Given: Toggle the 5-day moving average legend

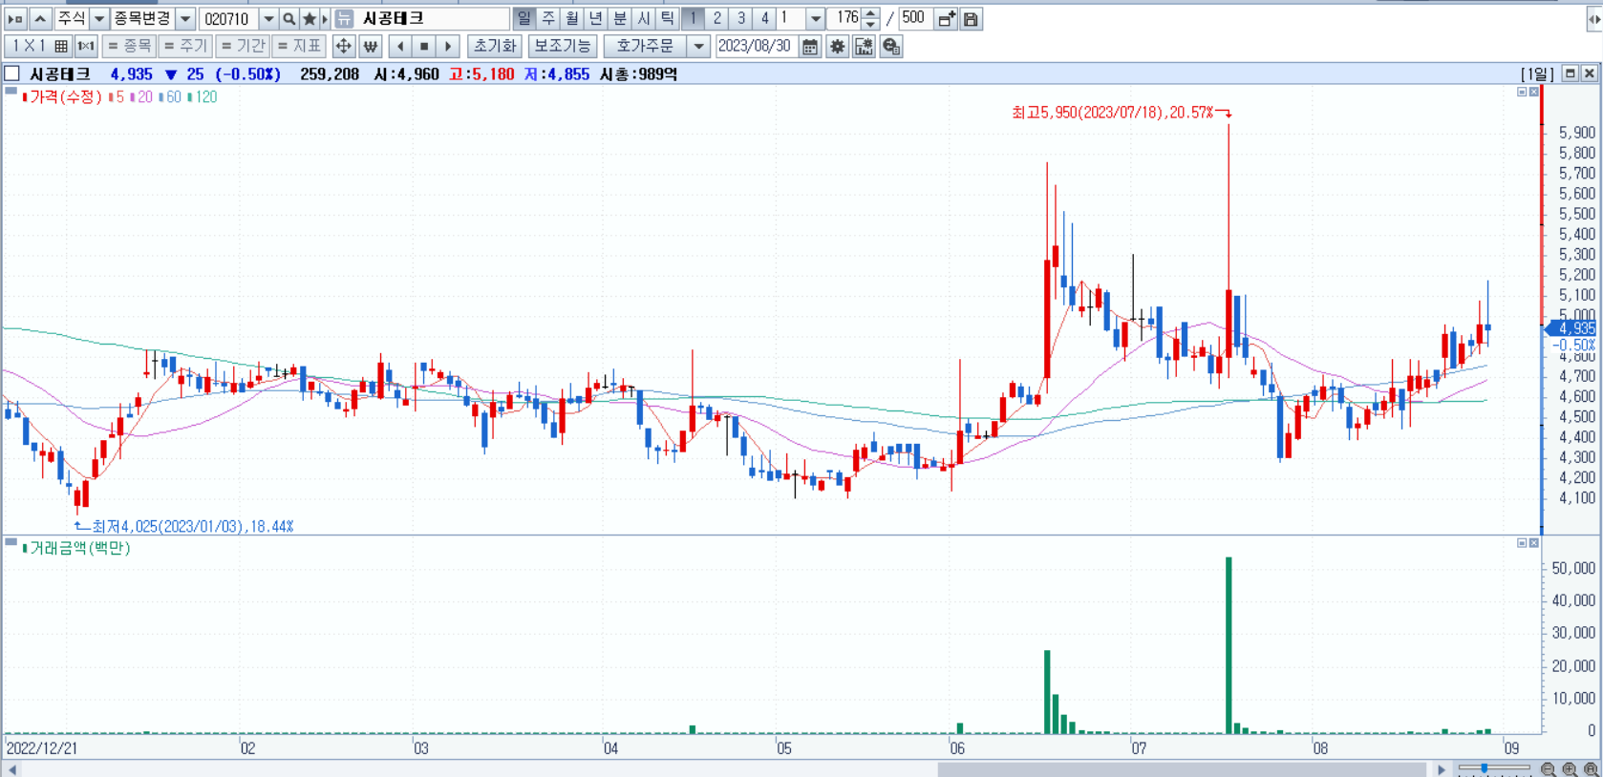Looking at the screenshot, I should click(117, 96).
